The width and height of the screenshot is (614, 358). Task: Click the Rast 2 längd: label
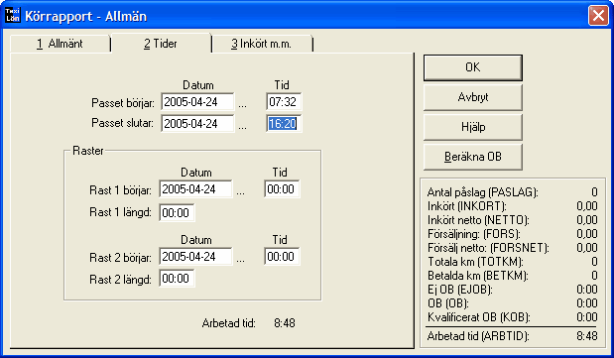(x=120, y=280)
